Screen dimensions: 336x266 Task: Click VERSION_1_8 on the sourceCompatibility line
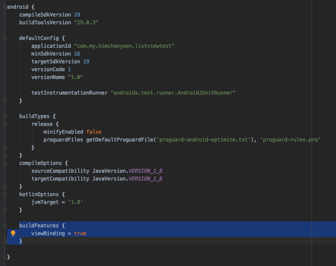[x=145, y=171]
